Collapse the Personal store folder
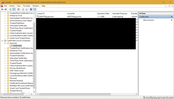 coord(5,43)
